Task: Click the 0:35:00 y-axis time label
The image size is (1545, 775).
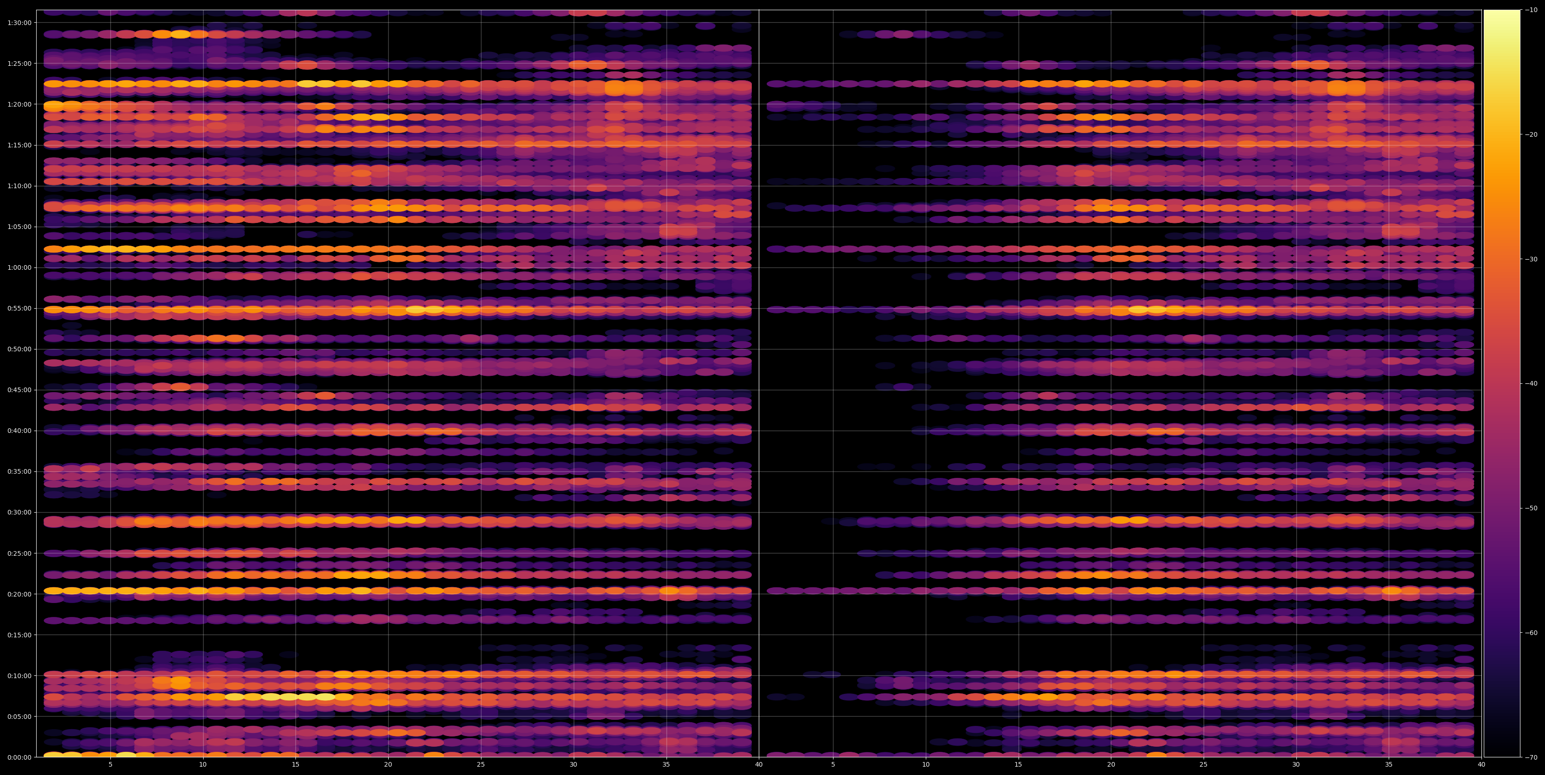Action: [x=19, y=472]
